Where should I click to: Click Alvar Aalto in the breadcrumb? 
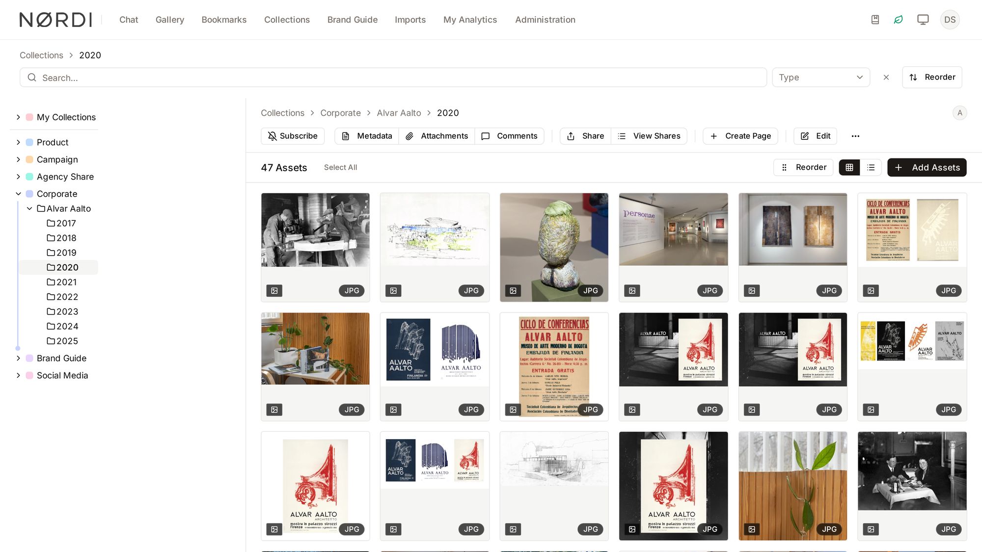[399, 113]
